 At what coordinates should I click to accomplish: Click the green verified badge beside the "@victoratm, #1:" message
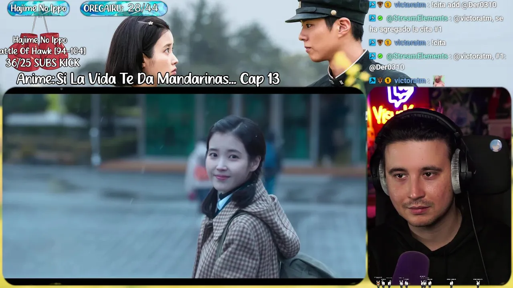point(380,56)
